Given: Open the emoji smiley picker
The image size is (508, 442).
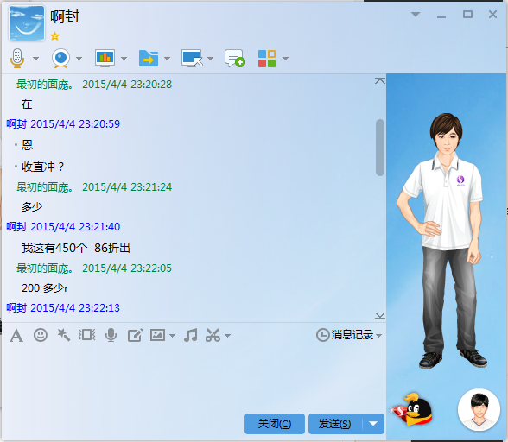Looking at the screenshot, I should pos(41,335).
